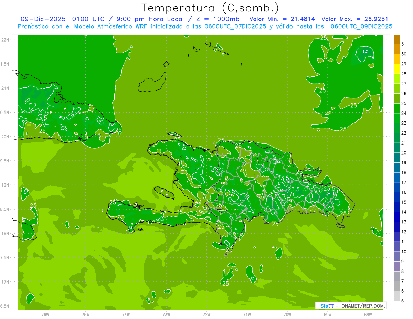
Task: Pick the legend swatch between 26 and 27
Action: (397, 88)
